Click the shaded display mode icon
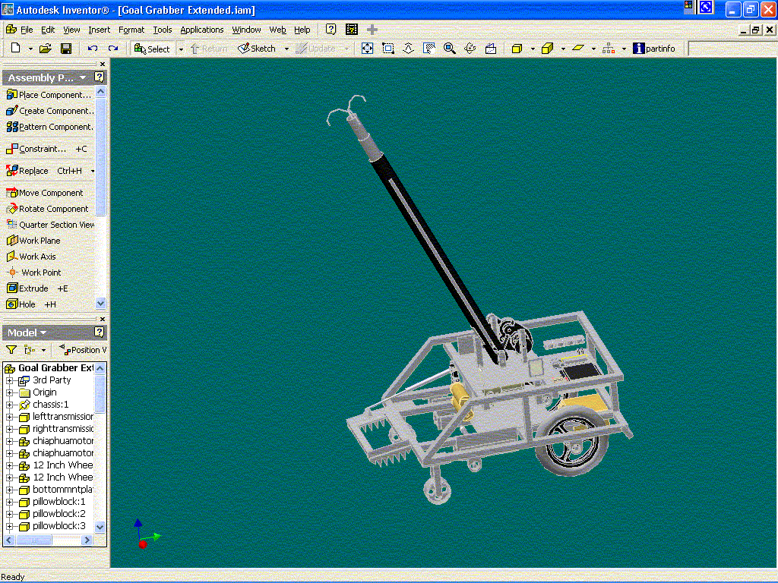This screenshot has height=583, width=778. (x=517, y=48)
